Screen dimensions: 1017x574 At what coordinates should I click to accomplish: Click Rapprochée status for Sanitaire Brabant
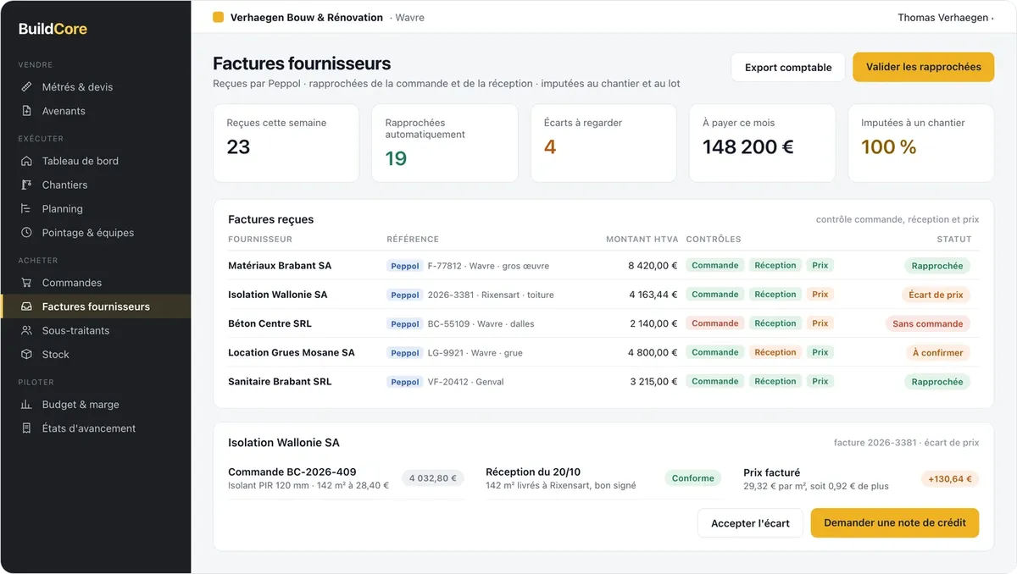[x=937, y=382]
